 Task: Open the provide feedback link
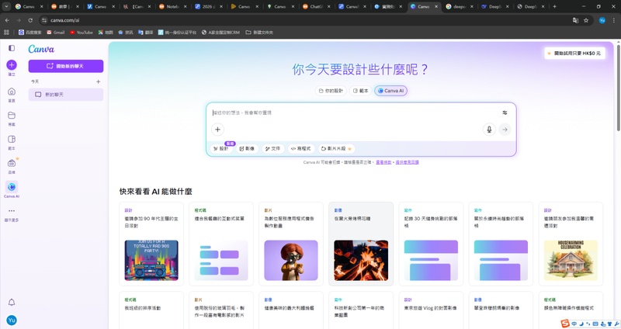pyautogui.click(x=407, y=162)
